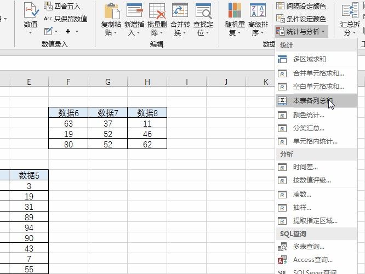Select 多表查询... menu item
The image size is (365, 274).
pyautogui.click(x=316, y=247)
